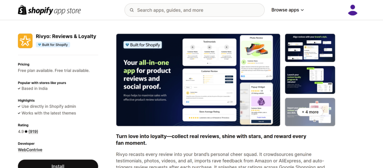Open the WebContrive developer link
383x168 pixels.
point(30,150)
